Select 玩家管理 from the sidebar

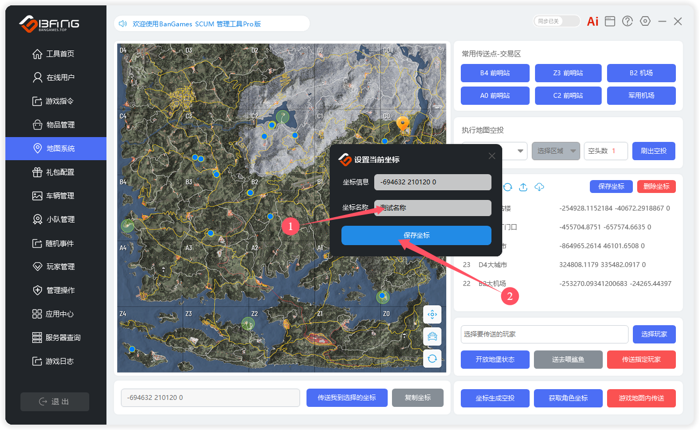(x=60, y=267)
